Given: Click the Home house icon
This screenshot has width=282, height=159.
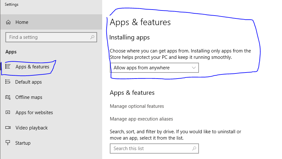Looking at the screenshot, I should pyautogui.click(x=9, y=22).
